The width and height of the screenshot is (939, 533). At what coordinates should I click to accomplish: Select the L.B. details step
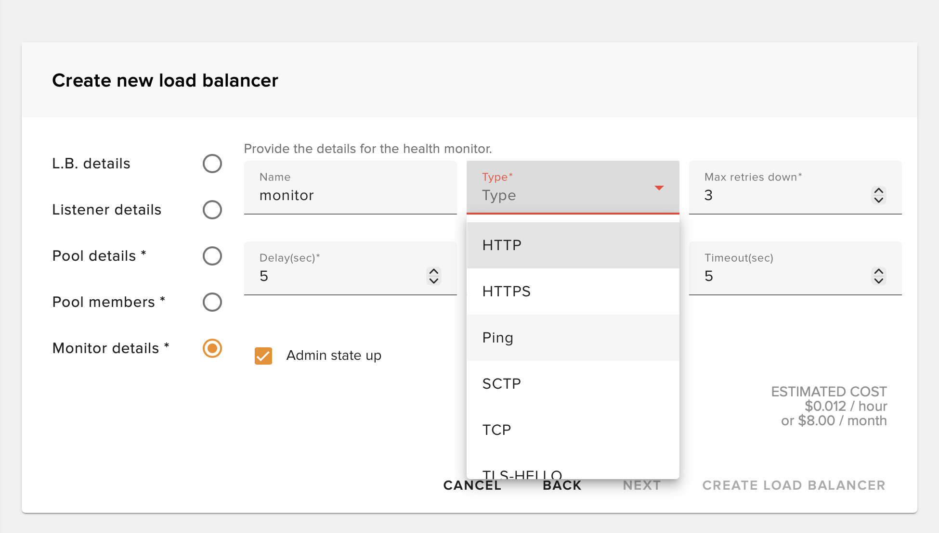pos(212,164)
